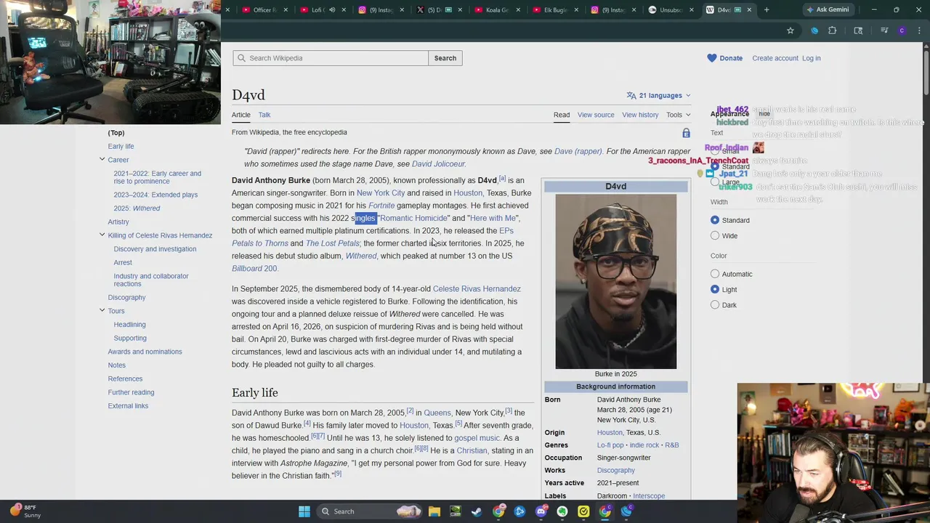Open the Fortnite link
930x523 pixels.
(x=381, y=206)
